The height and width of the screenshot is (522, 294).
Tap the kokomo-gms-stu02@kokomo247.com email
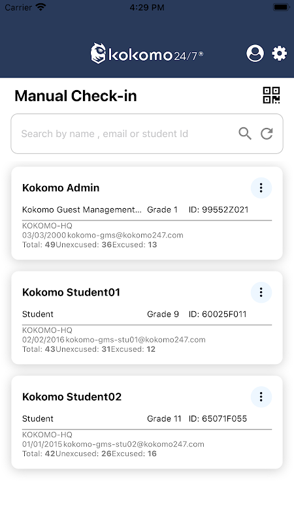click(x=134, y=444)
